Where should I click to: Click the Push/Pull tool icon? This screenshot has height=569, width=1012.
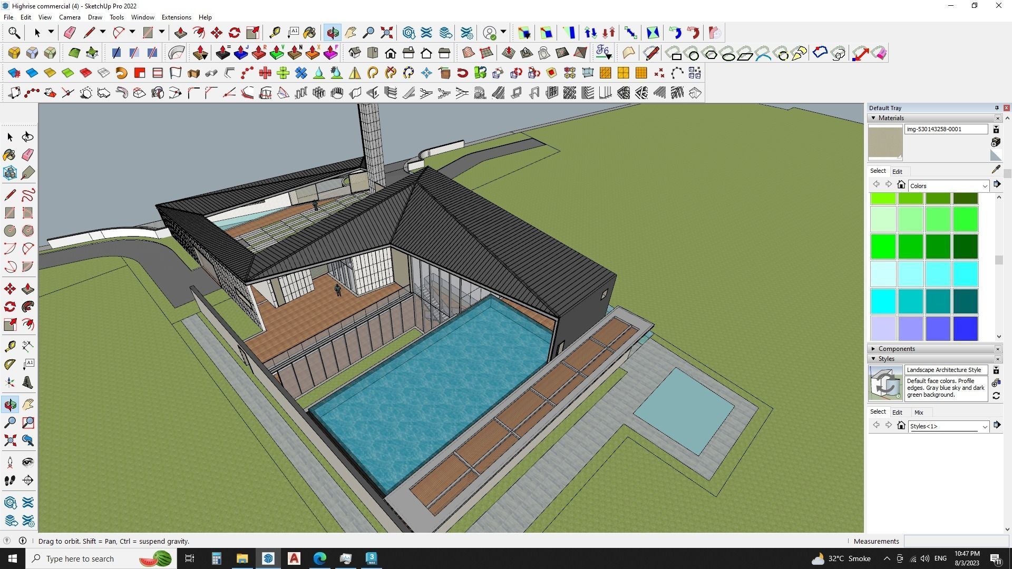pos(28,289)
